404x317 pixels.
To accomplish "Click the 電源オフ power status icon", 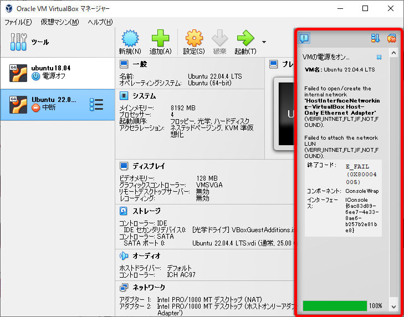I will click(36, 76).
